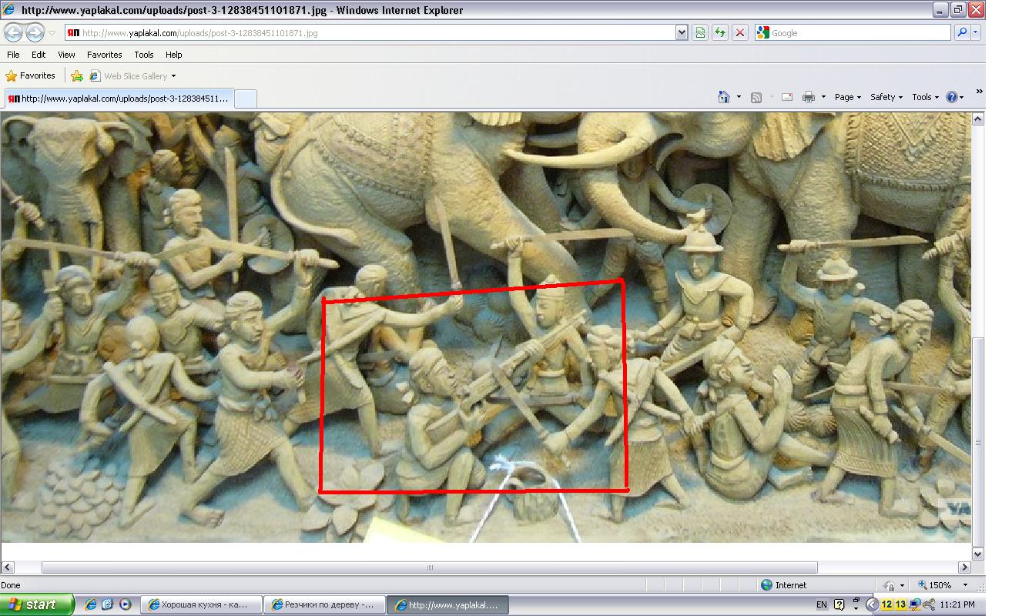Screen dimensions: 1012x616
Task: Open the zoom level dropdown arrow
Action: (x=965, y=585)
